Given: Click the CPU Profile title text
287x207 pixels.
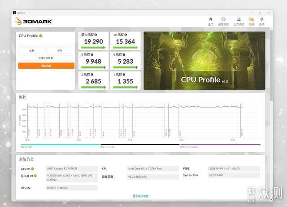Looking at the screenshot, I should pos(28,36).
